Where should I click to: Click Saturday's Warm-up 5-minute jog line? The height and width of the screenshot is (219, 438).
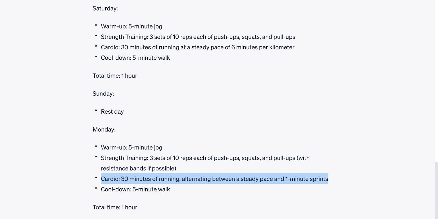131,26
